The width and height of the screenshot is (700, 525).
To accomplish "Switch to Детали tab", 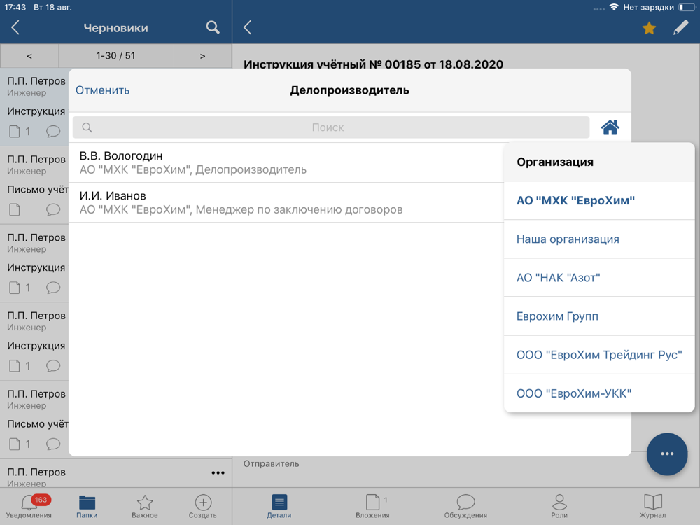I will tap(279, 507).
